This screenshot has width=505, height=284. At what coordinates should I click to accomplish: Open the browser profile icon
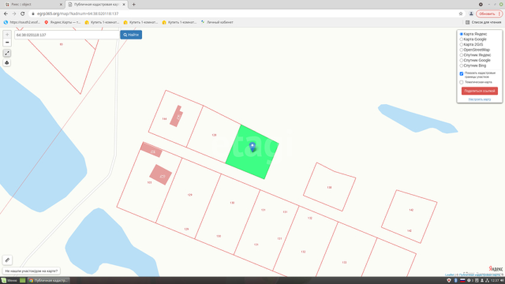(x=471, y=13)
